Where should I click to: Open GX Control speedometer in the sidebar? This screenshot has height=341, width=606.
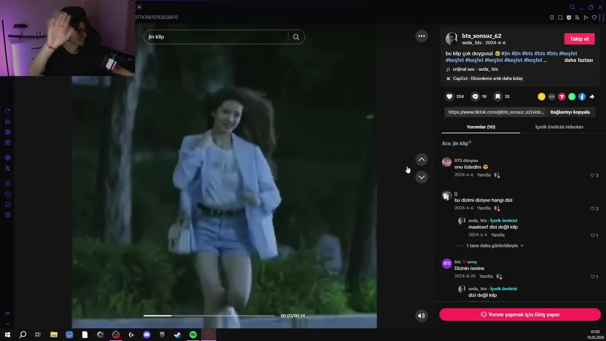click(x=8, y=111)
